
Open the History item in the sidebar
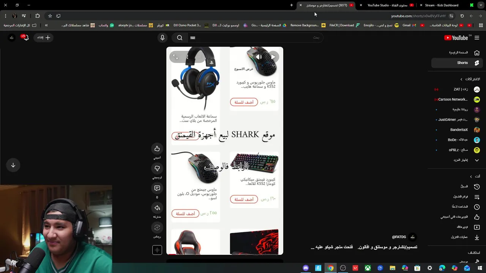pos(457,187)
